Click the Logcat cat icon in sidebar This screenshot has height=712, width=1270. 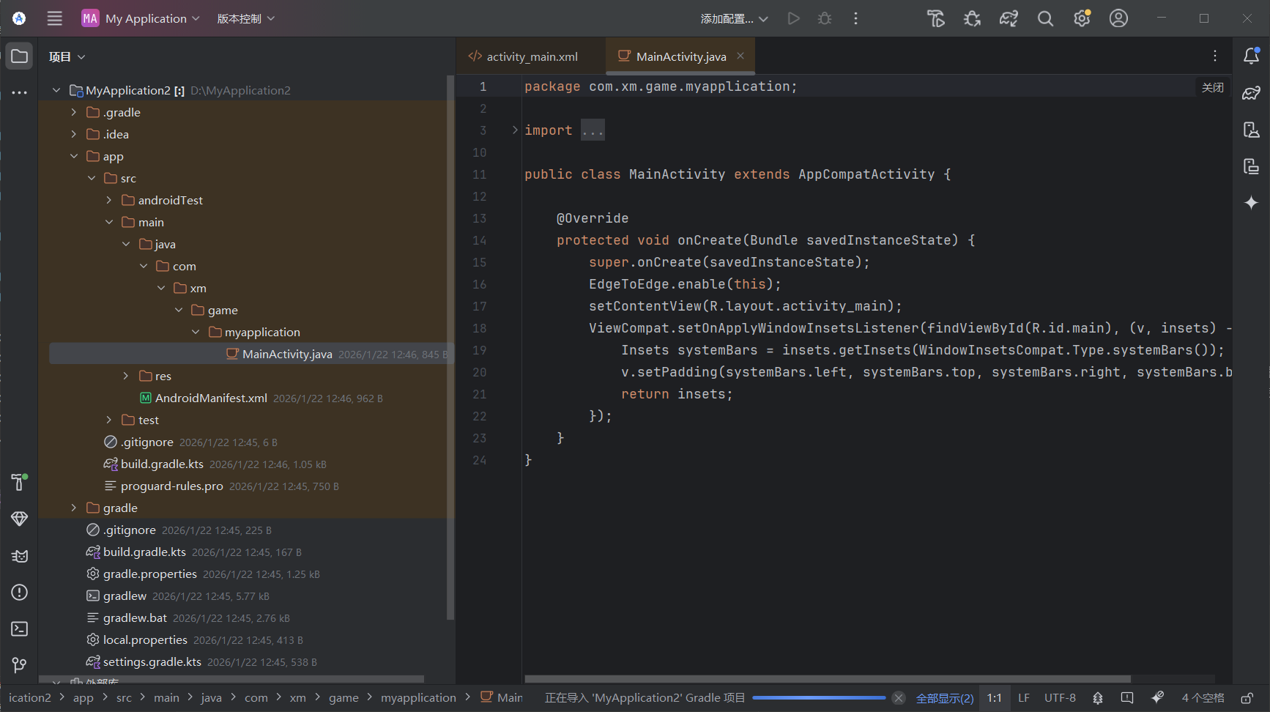click(x=20, y=556)
